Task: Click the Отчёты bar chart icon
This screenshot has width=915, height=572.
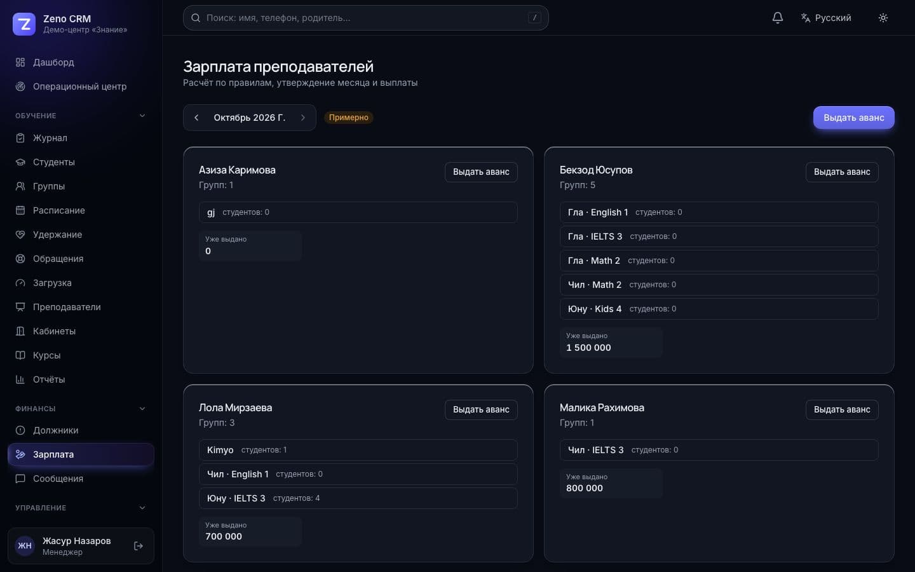Action: pyautogui.click(x=20, y=379)
